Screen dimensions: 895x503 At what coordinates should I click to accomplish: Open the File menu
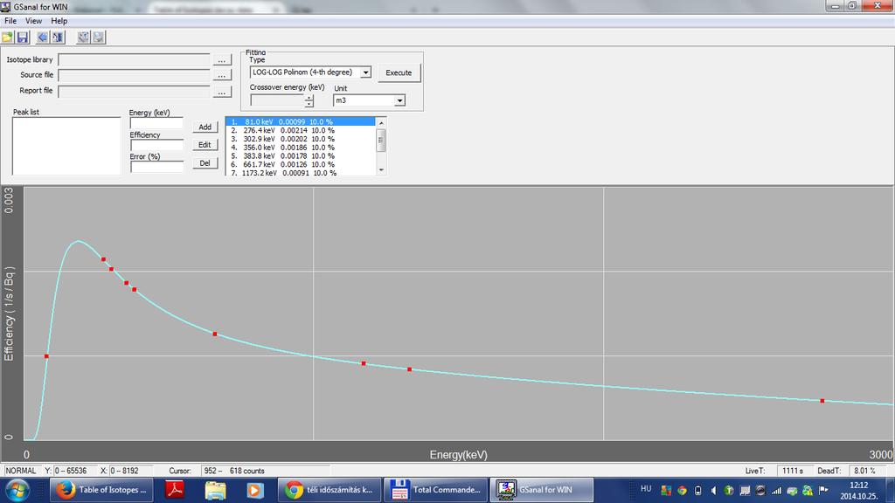click(10, 21)
